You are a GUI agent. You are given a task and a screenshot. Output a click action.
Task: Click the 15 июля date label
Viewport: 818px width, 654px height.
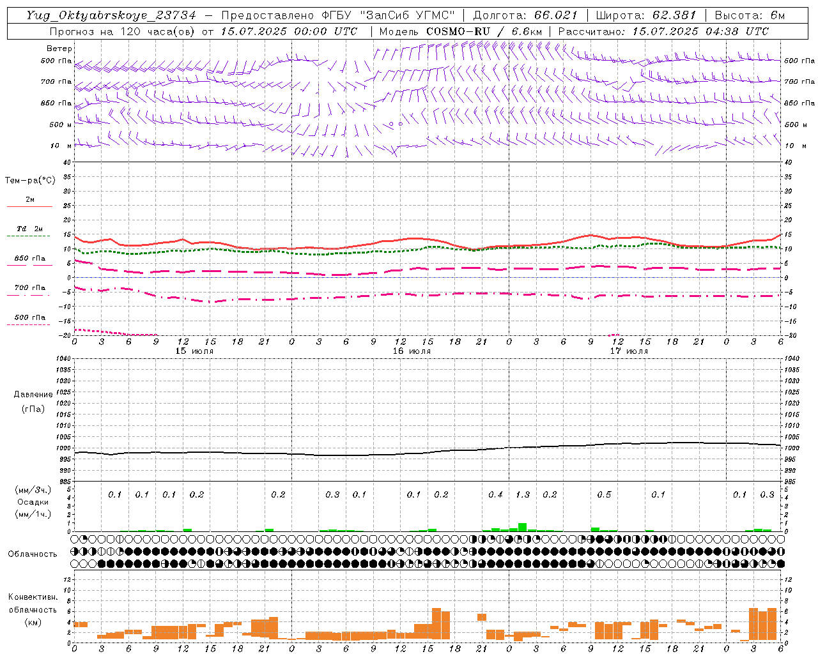[x=195, y=351]
